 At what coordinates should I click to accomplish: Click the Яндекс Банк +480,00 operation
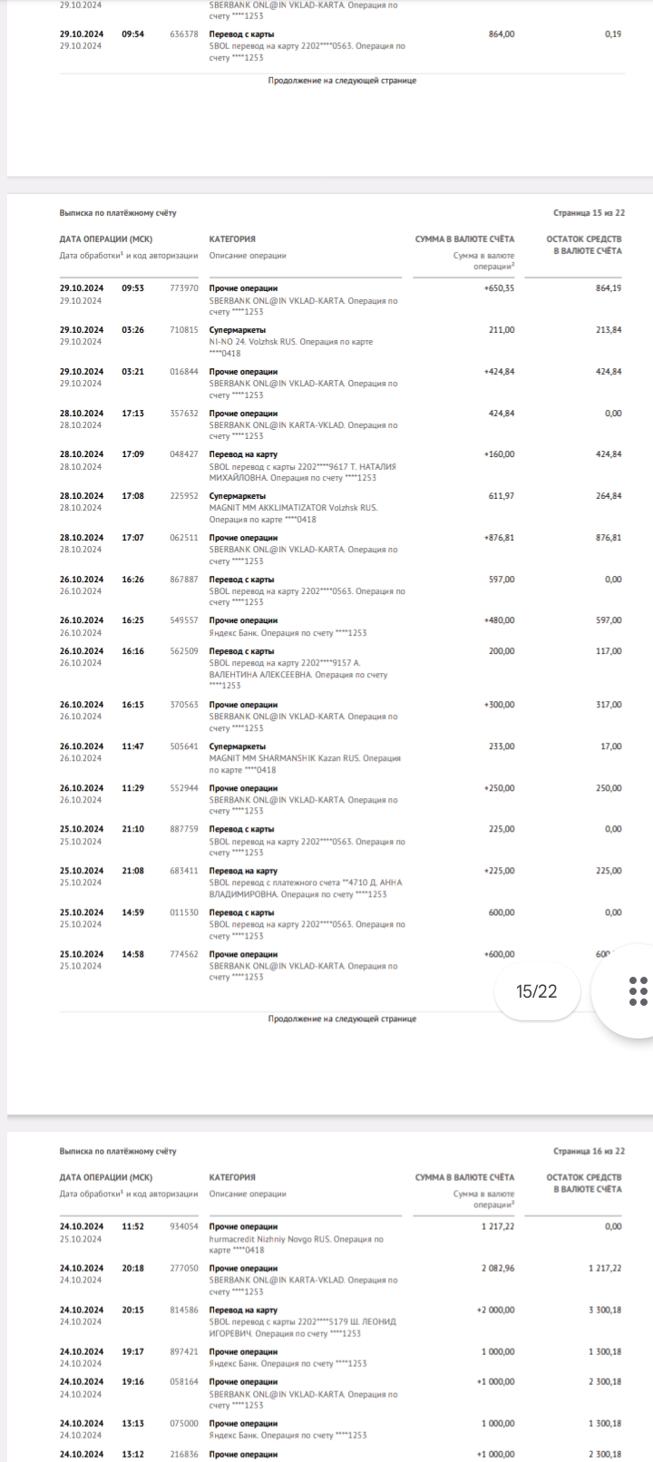click(341, 627)
